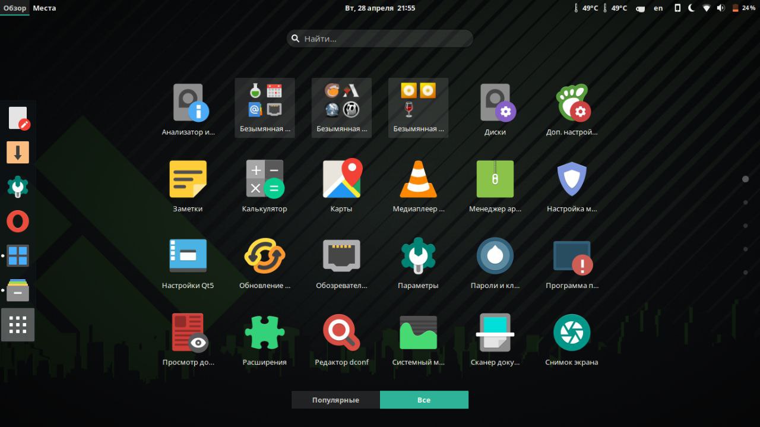
Task: Open the firewall settings shield icon
Action: click(572, 185)
